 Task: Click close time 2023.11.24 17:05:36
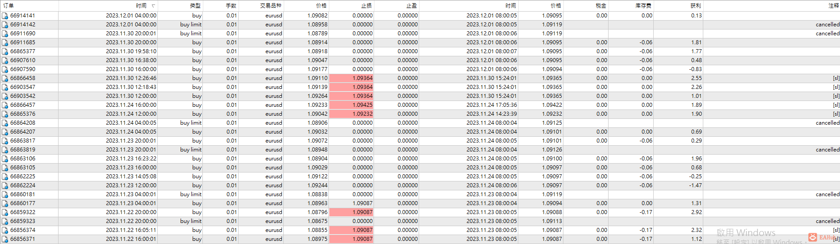(491, 105)
